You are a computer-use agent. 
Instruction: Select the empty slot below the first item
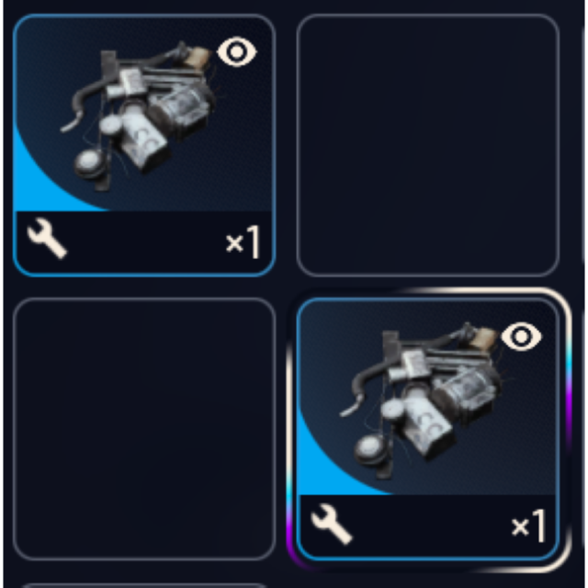pyautogui.click(x=144, y=429)
